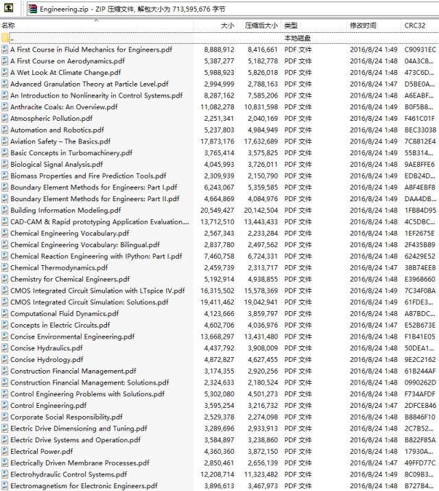
Task: Click PDF icon of Anthracite Coals: An Overview
Action: point(5,106)
